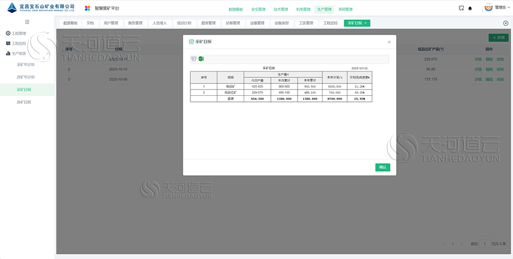Viewport: 513px width, 259px height.
Task: Click the close-all-tabs circle icon
Action: point(505,23)
